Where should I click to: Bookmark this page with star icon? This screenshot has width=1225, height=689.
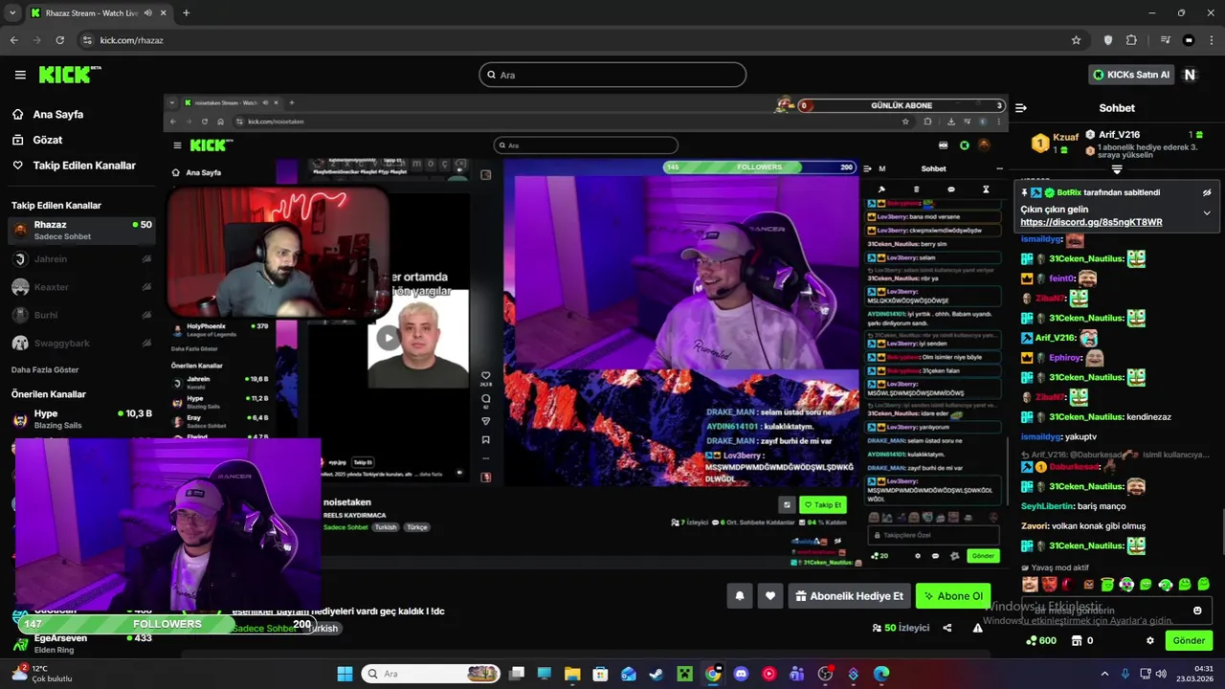coord(1077,40)
